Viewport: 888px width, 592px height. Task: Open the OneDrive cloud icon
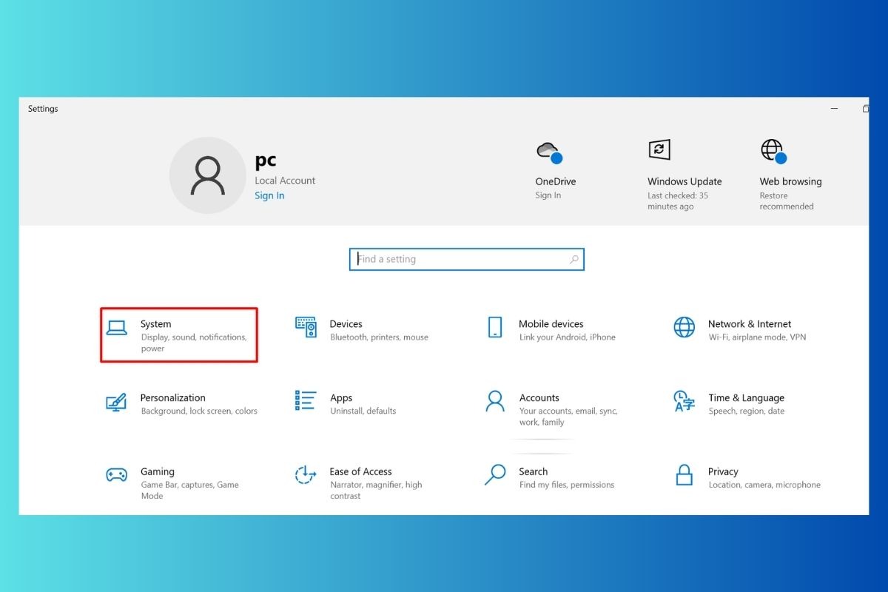coord(549,152)
